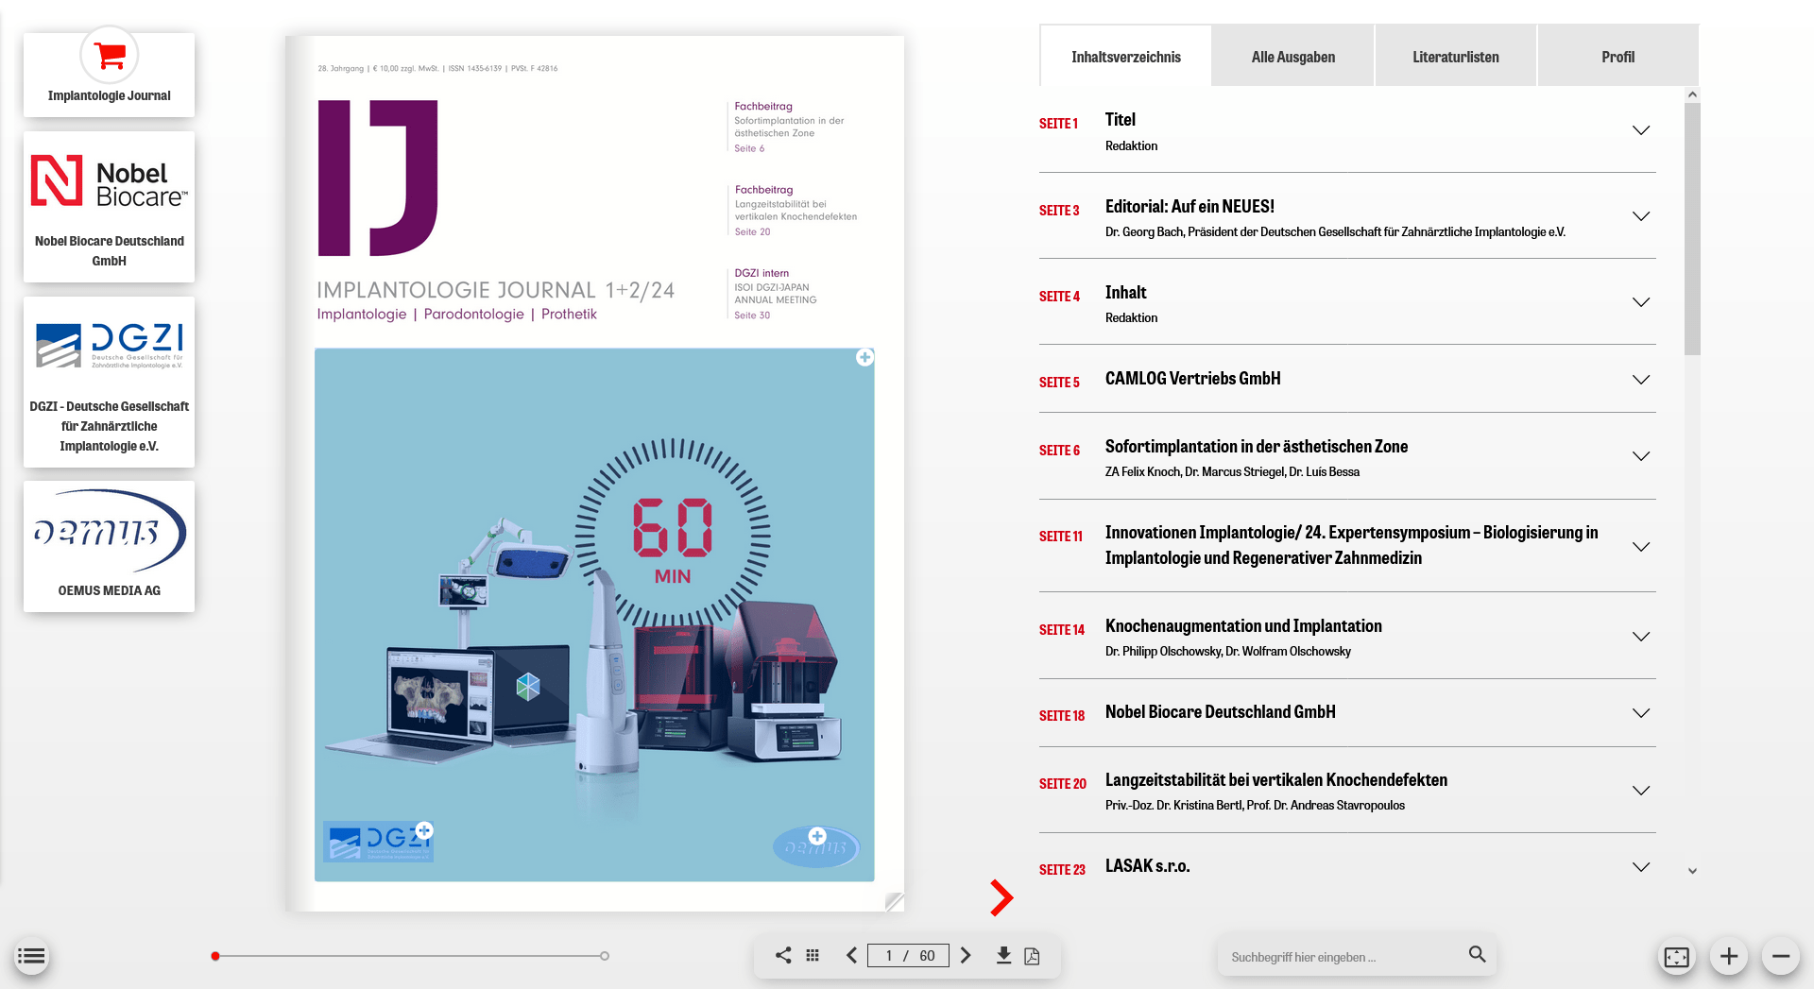Flip forward with the red arrow

point(1001,897)
